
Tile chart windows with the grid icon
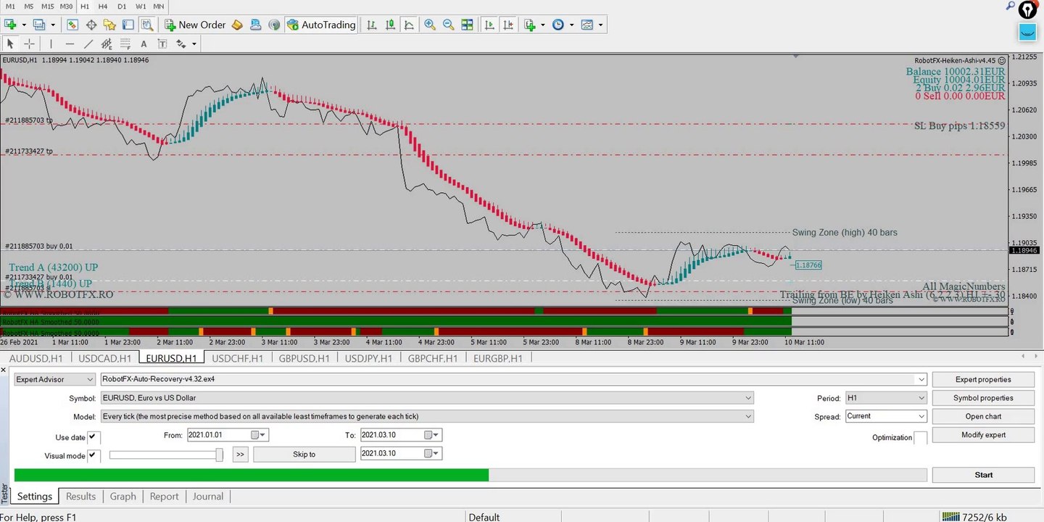click(467, 25)
